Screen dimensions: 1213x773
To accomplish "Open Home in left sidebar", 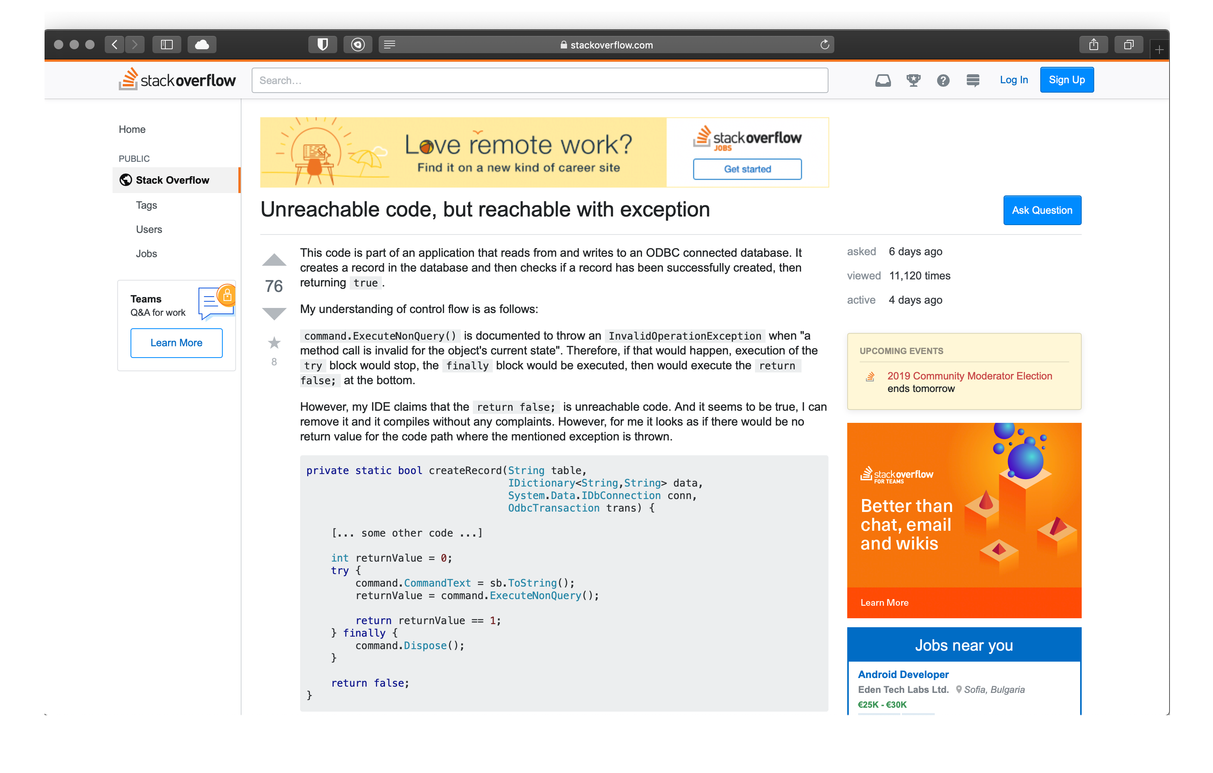I will [x=132, y=129].
